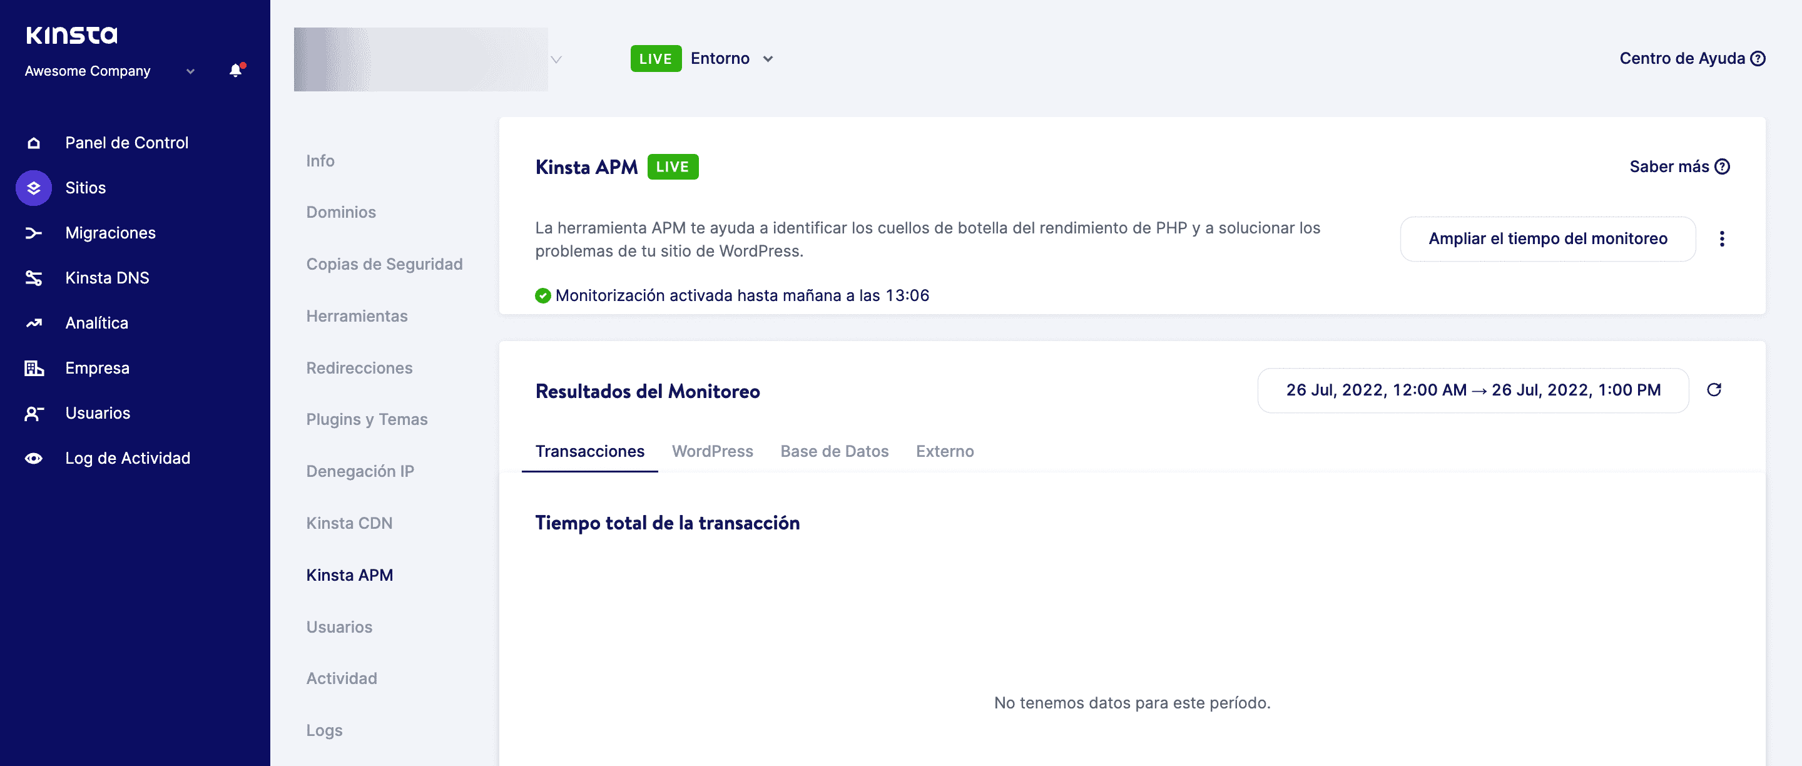Viewport: 1802px width, 766px height.
Task: Click the blurred site name thumbnail
Action: (420, 59)
